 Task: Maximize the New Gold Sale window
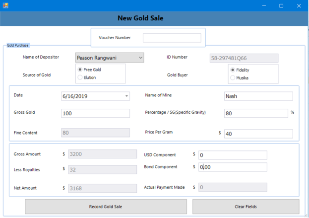(281, 6)
